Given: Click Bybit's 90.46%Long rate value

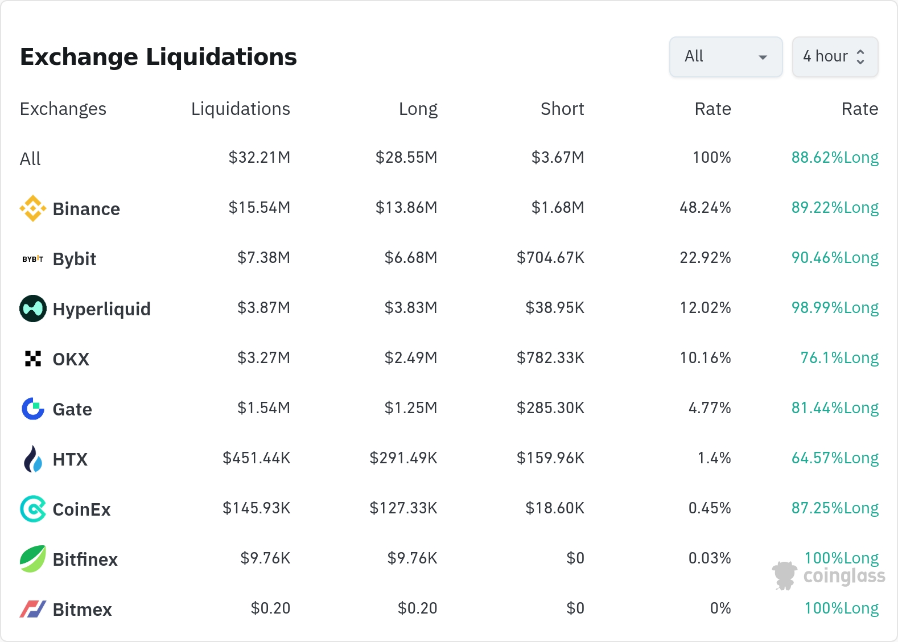Looking at the screenshot, I should tap(835, 258).
